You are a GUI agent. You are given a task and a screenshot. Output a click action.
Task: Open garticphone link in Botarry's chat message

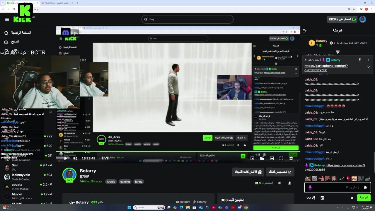335,167
